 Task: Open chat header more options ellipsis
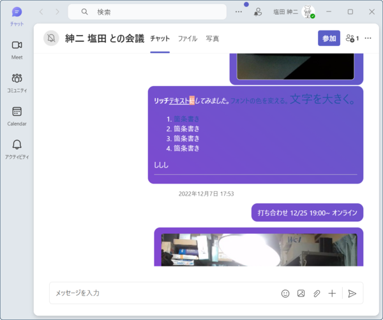368,38
